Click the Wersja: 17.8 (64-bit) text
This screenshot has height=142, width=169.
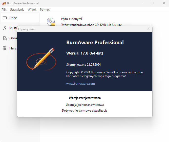85,53
